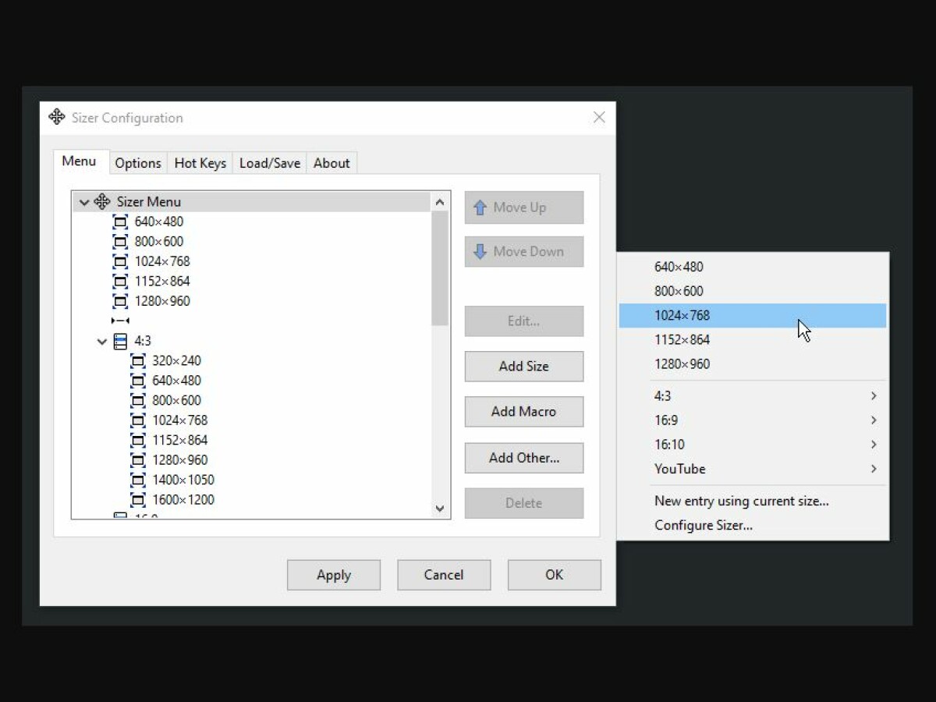Click the size icon beside 4:3 group's 800×600
The width and height of the screenshot is (936, 702).
(x=138, y=401)
